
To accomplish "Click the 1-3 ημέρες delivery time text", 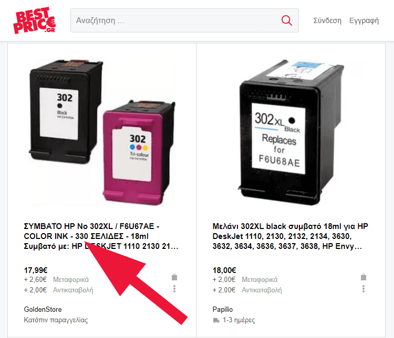I will 239,320.
